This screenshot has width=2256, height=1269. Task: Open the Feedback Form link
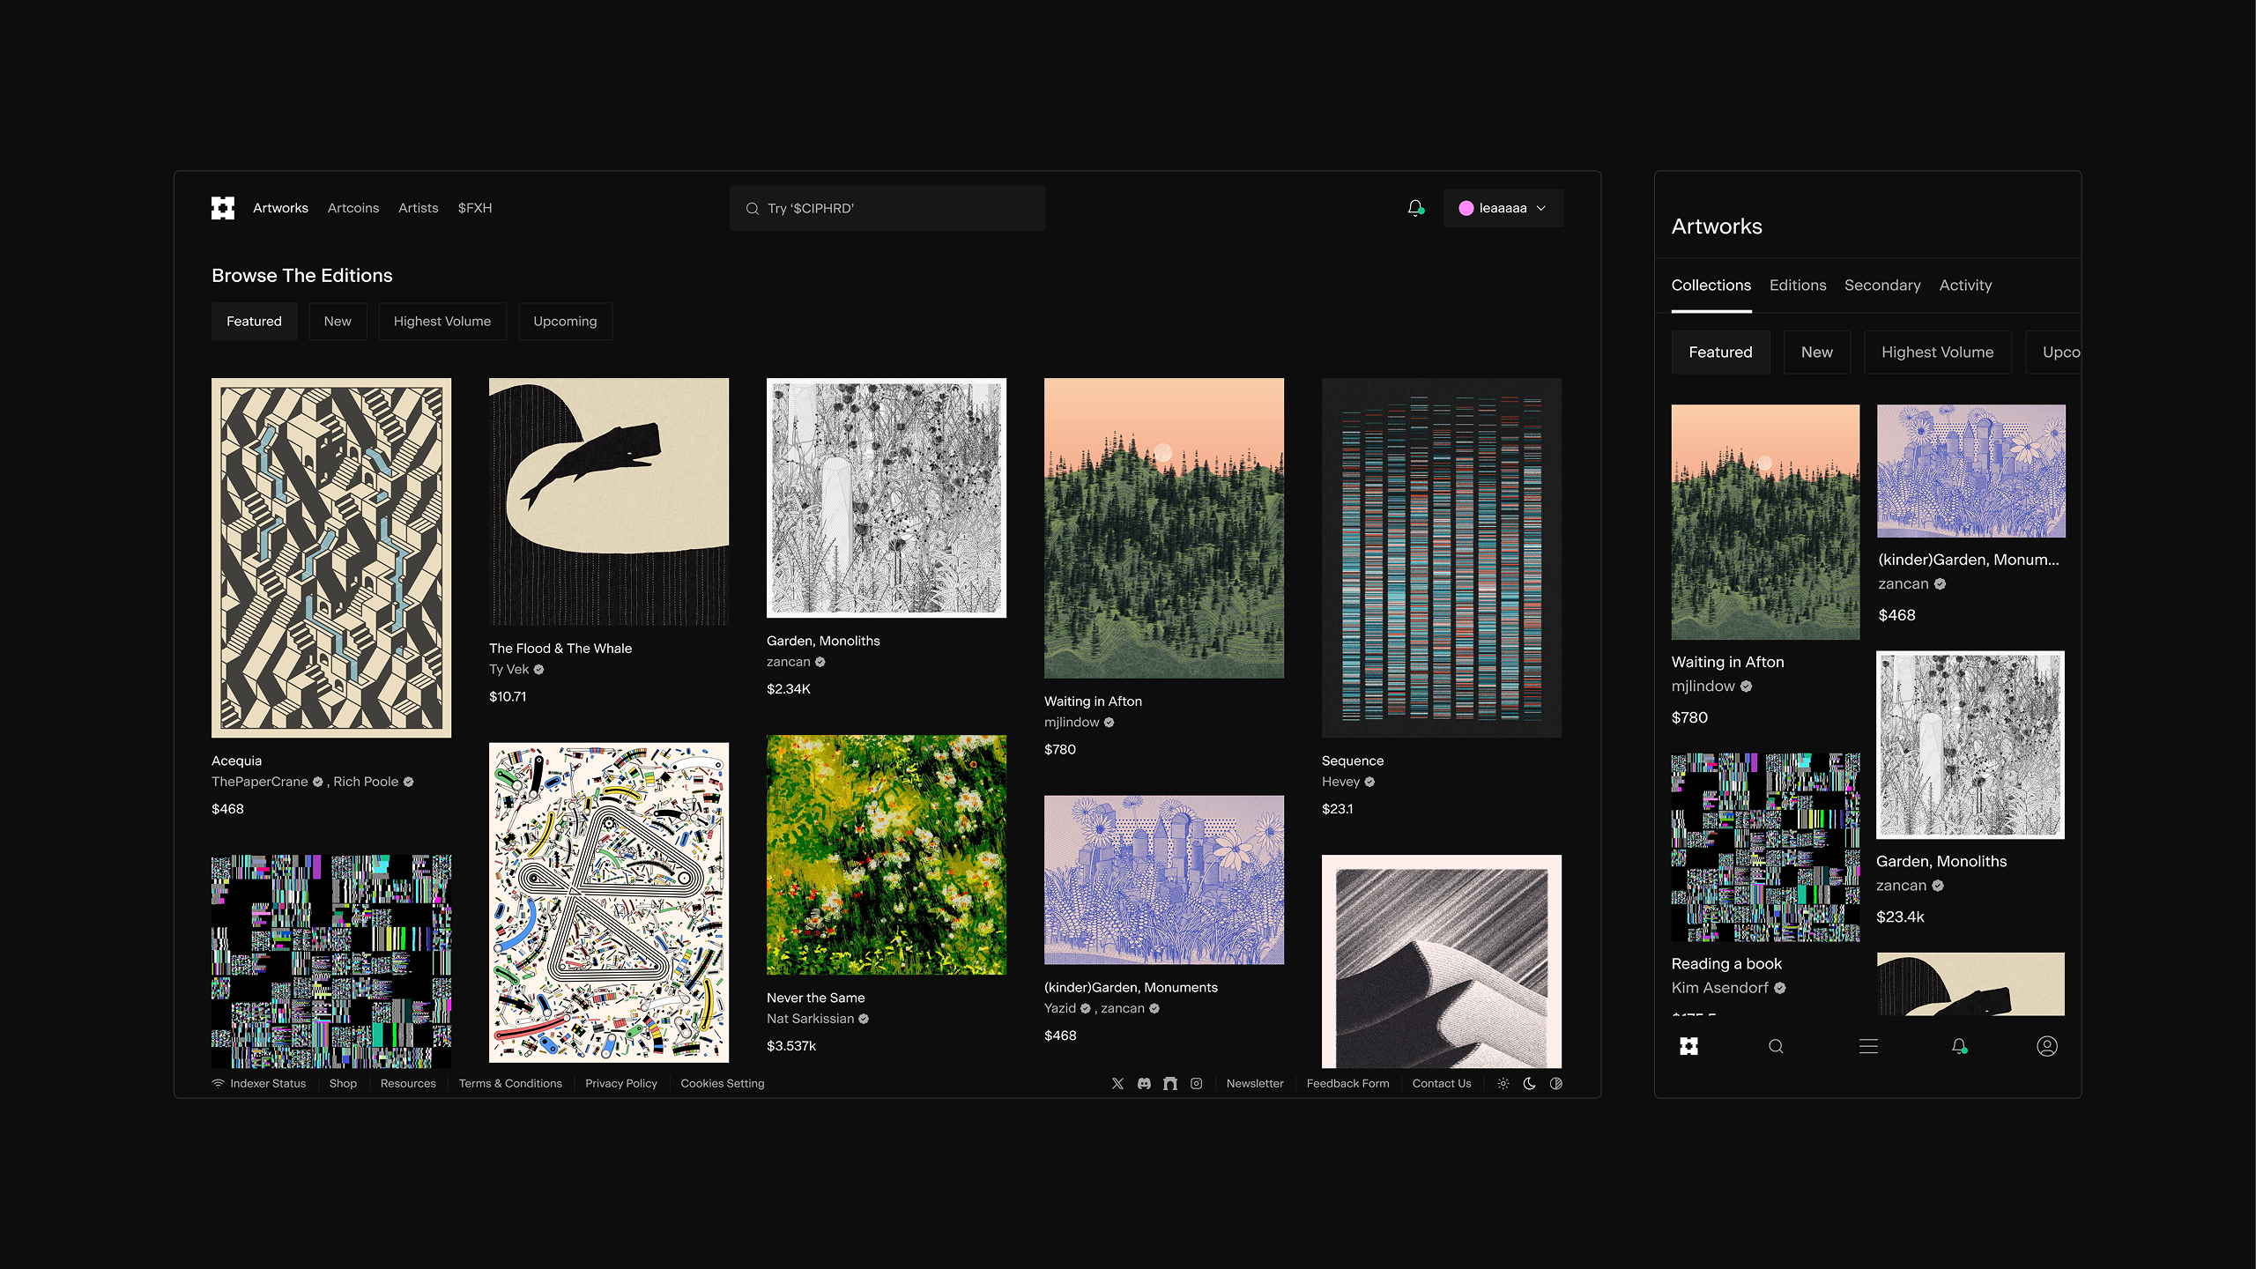pyautogui.click(x=1347, y=1083)
